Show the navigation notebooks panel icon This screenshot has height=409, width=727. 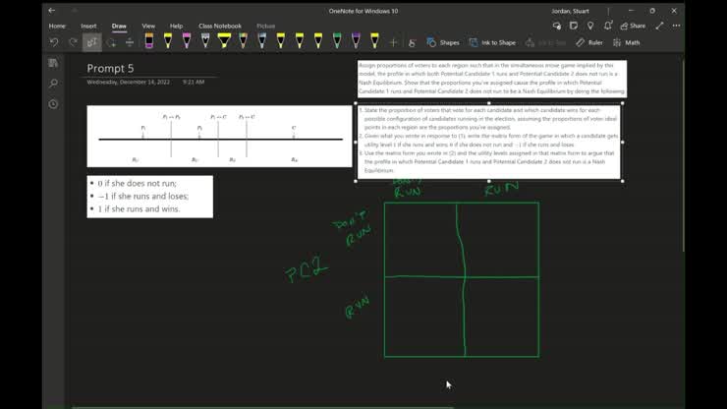53,63
